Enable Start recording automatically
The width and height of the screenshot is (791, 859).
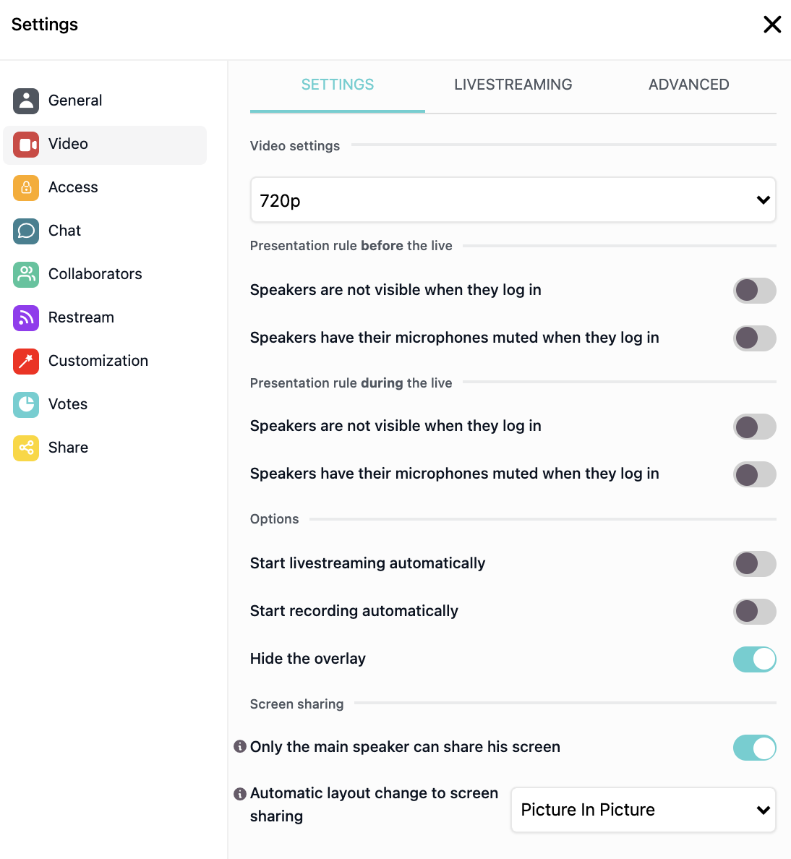tap(754, 612)
